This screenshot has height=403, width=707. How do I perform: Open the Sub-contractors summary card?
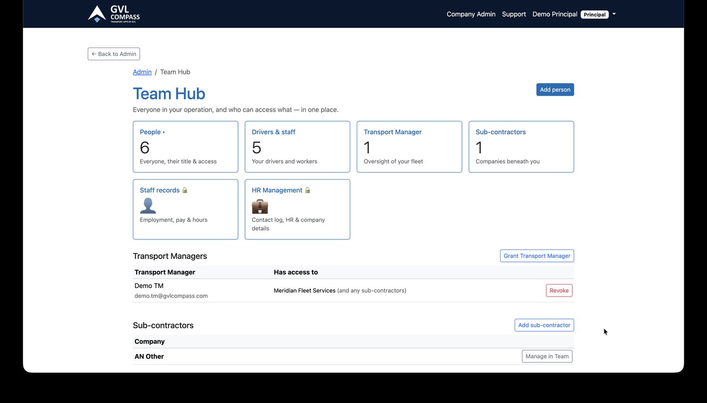point(521,147)
